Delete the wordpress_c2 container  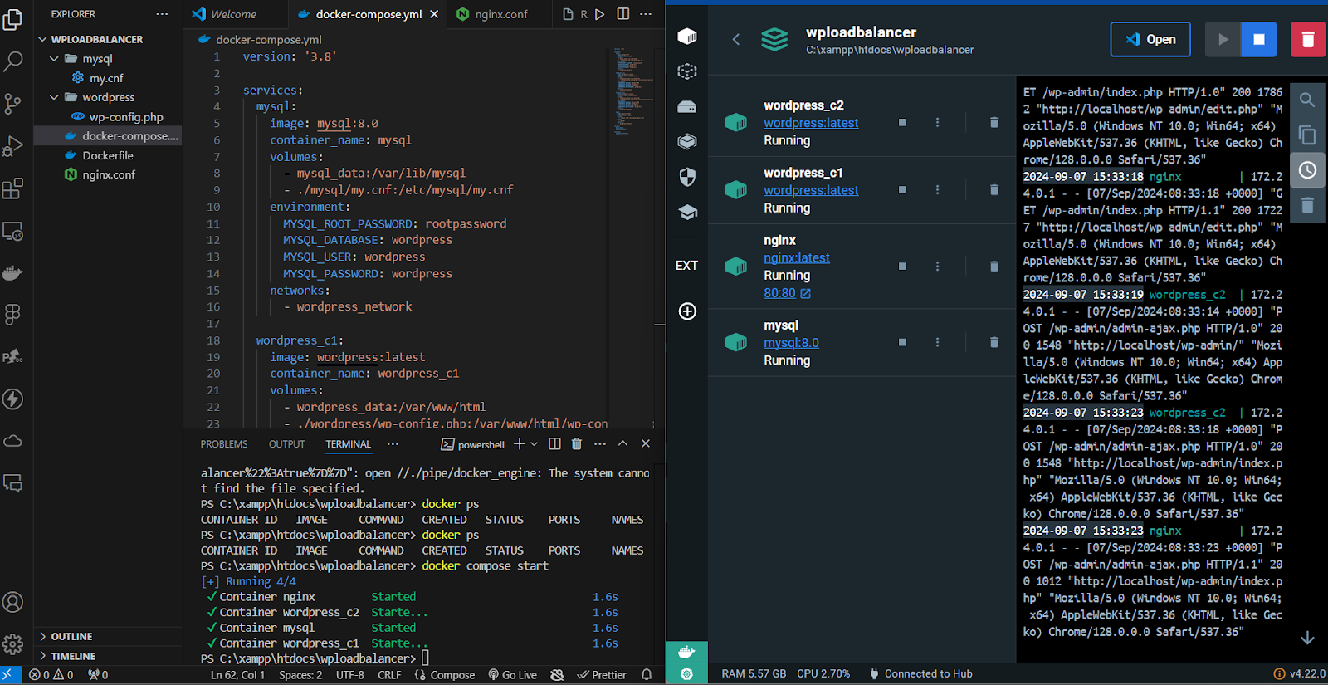point(994,122)
